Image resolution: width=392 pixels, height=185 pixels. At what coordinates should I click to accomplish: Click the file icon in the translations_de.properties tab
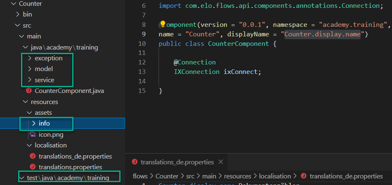(x=134, y=162)
